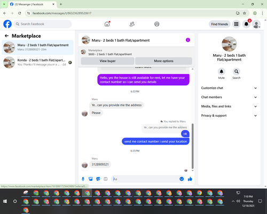Search in conversation magnifier icon
The height and width of the screenshot is (214, 267).
click(x=237, y=72)
